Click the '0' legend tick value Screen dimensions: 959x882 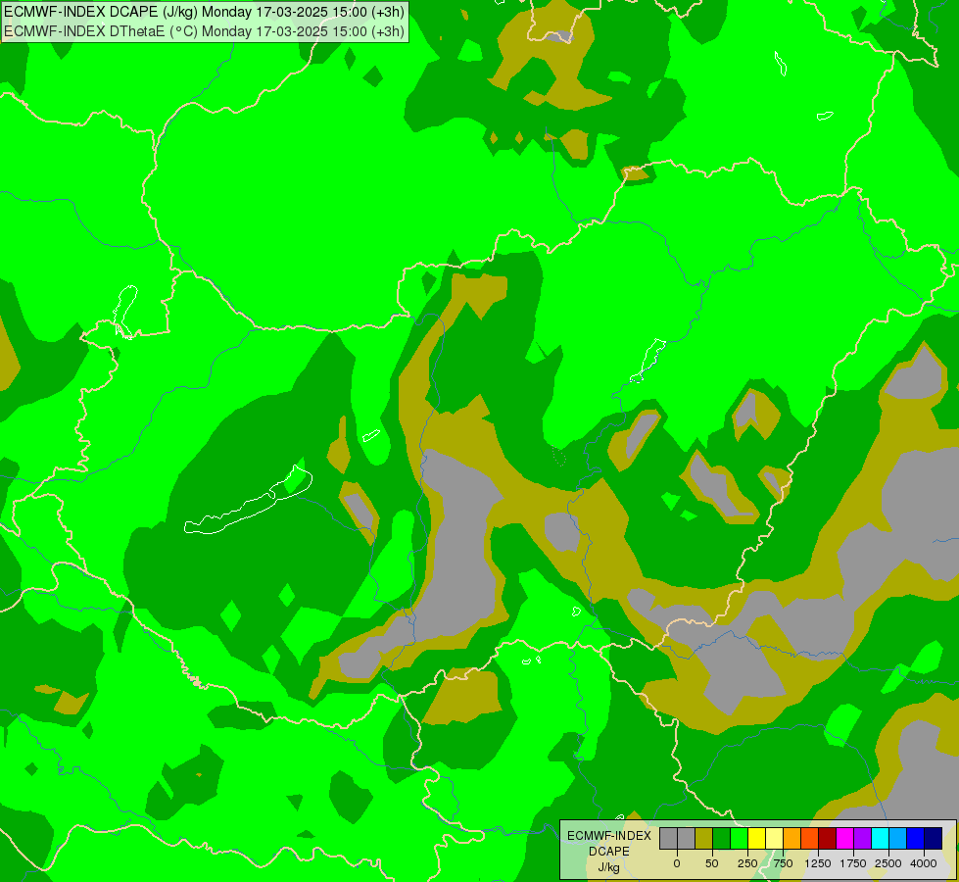(677, 863)
